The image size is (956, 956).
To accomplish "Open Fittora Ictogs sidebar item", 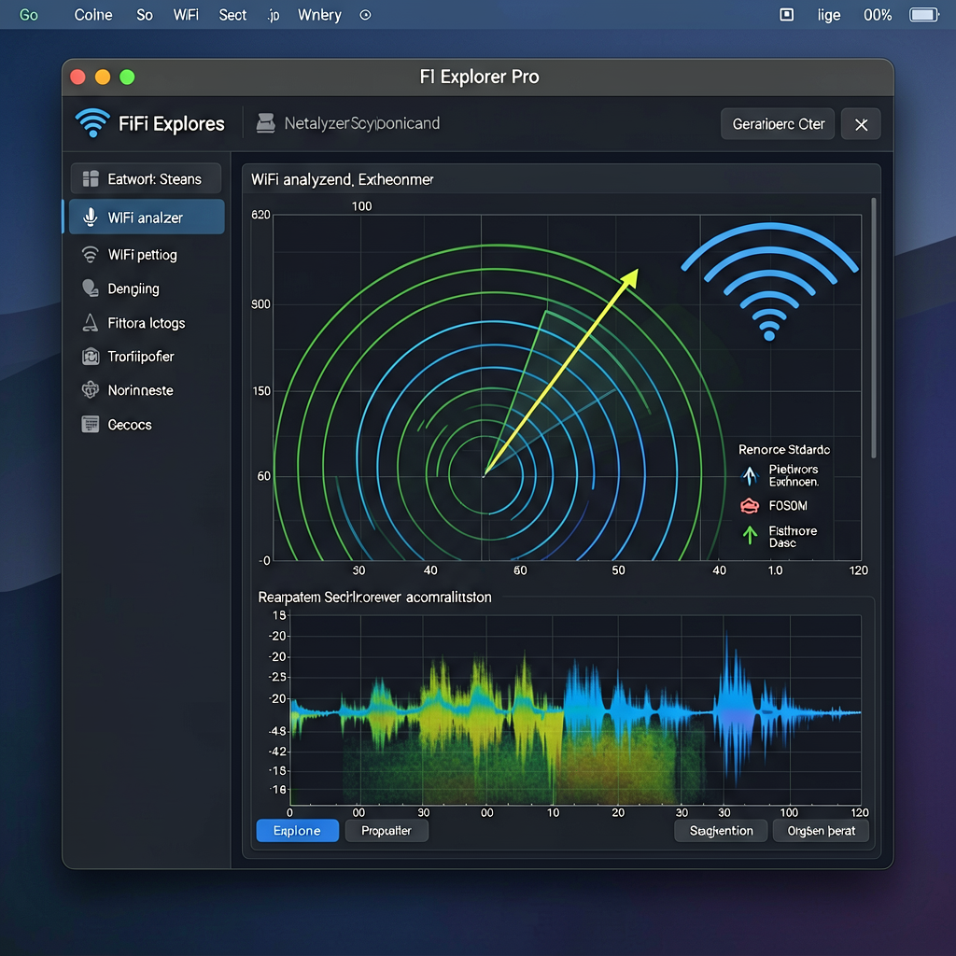I will click(147, 322).
